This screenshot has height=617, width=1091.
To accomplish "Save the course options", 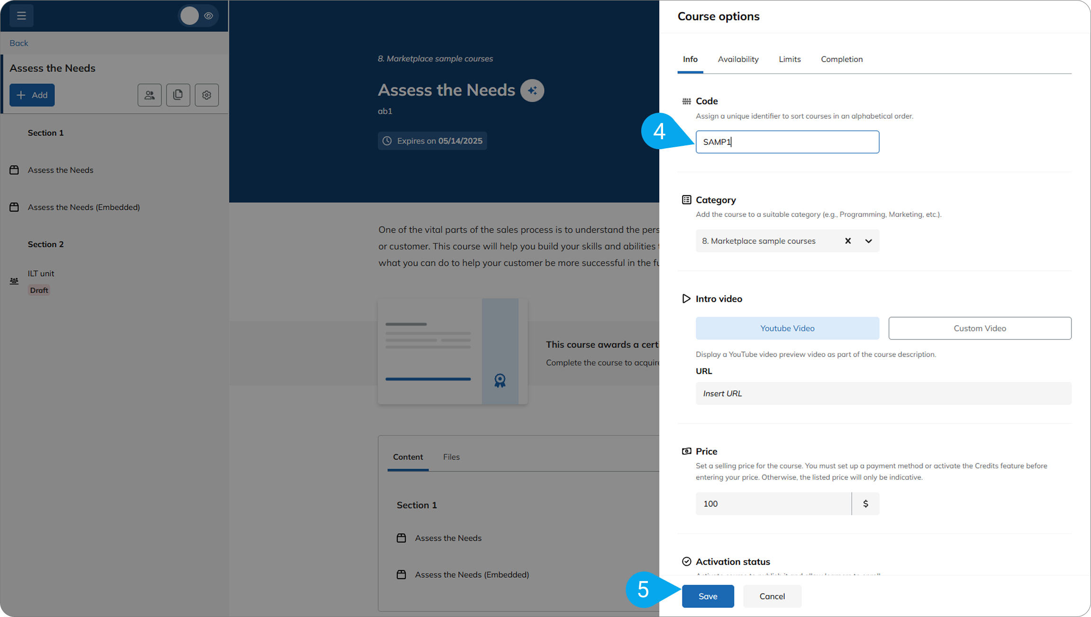I will [708, 597].
